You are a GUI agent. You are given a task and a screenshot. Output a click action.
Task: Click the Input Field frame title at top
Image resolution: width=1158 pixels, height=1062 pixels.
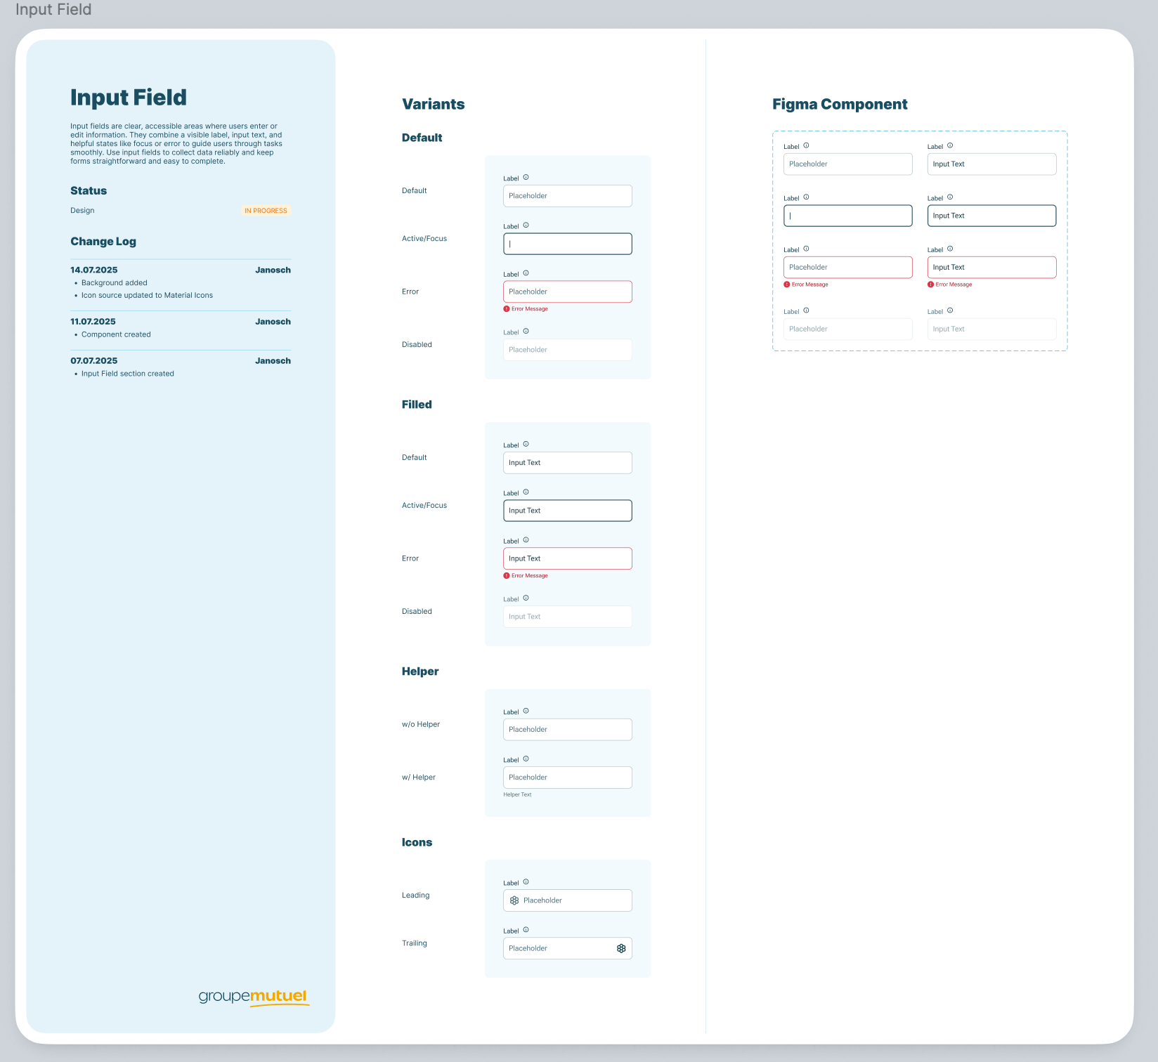tap(53, 10)
